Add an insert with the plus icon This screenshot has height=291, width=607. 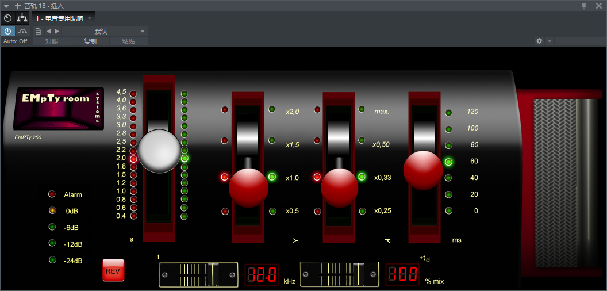pyautogui.click(x=17, y=5)
